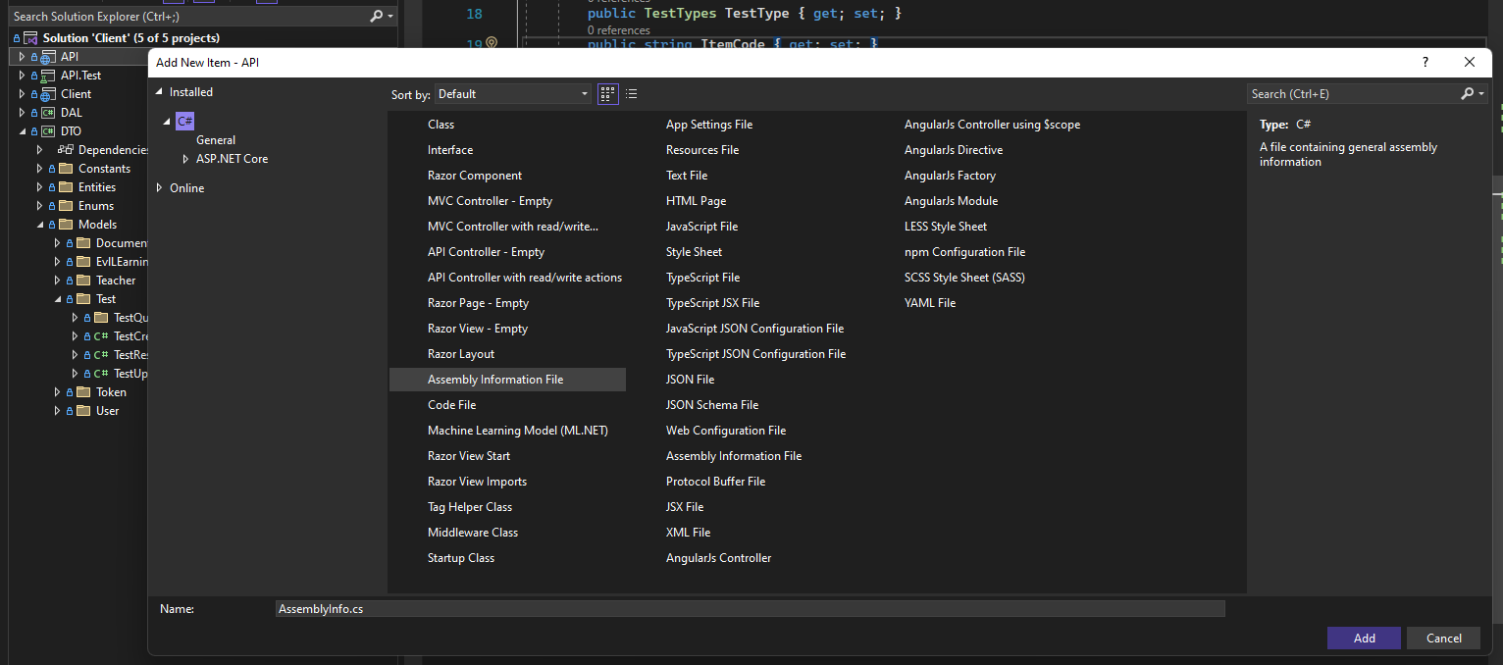Click the Dependencies node icon
The image size is (1503, 665).
point(66,150)
